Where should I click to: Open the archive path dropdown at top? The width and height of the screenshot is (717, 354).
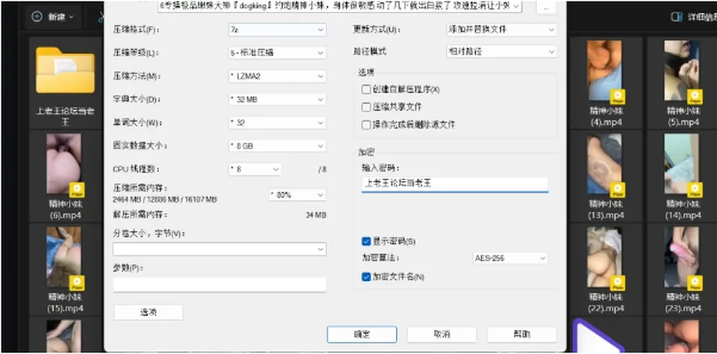click(340, 6)
